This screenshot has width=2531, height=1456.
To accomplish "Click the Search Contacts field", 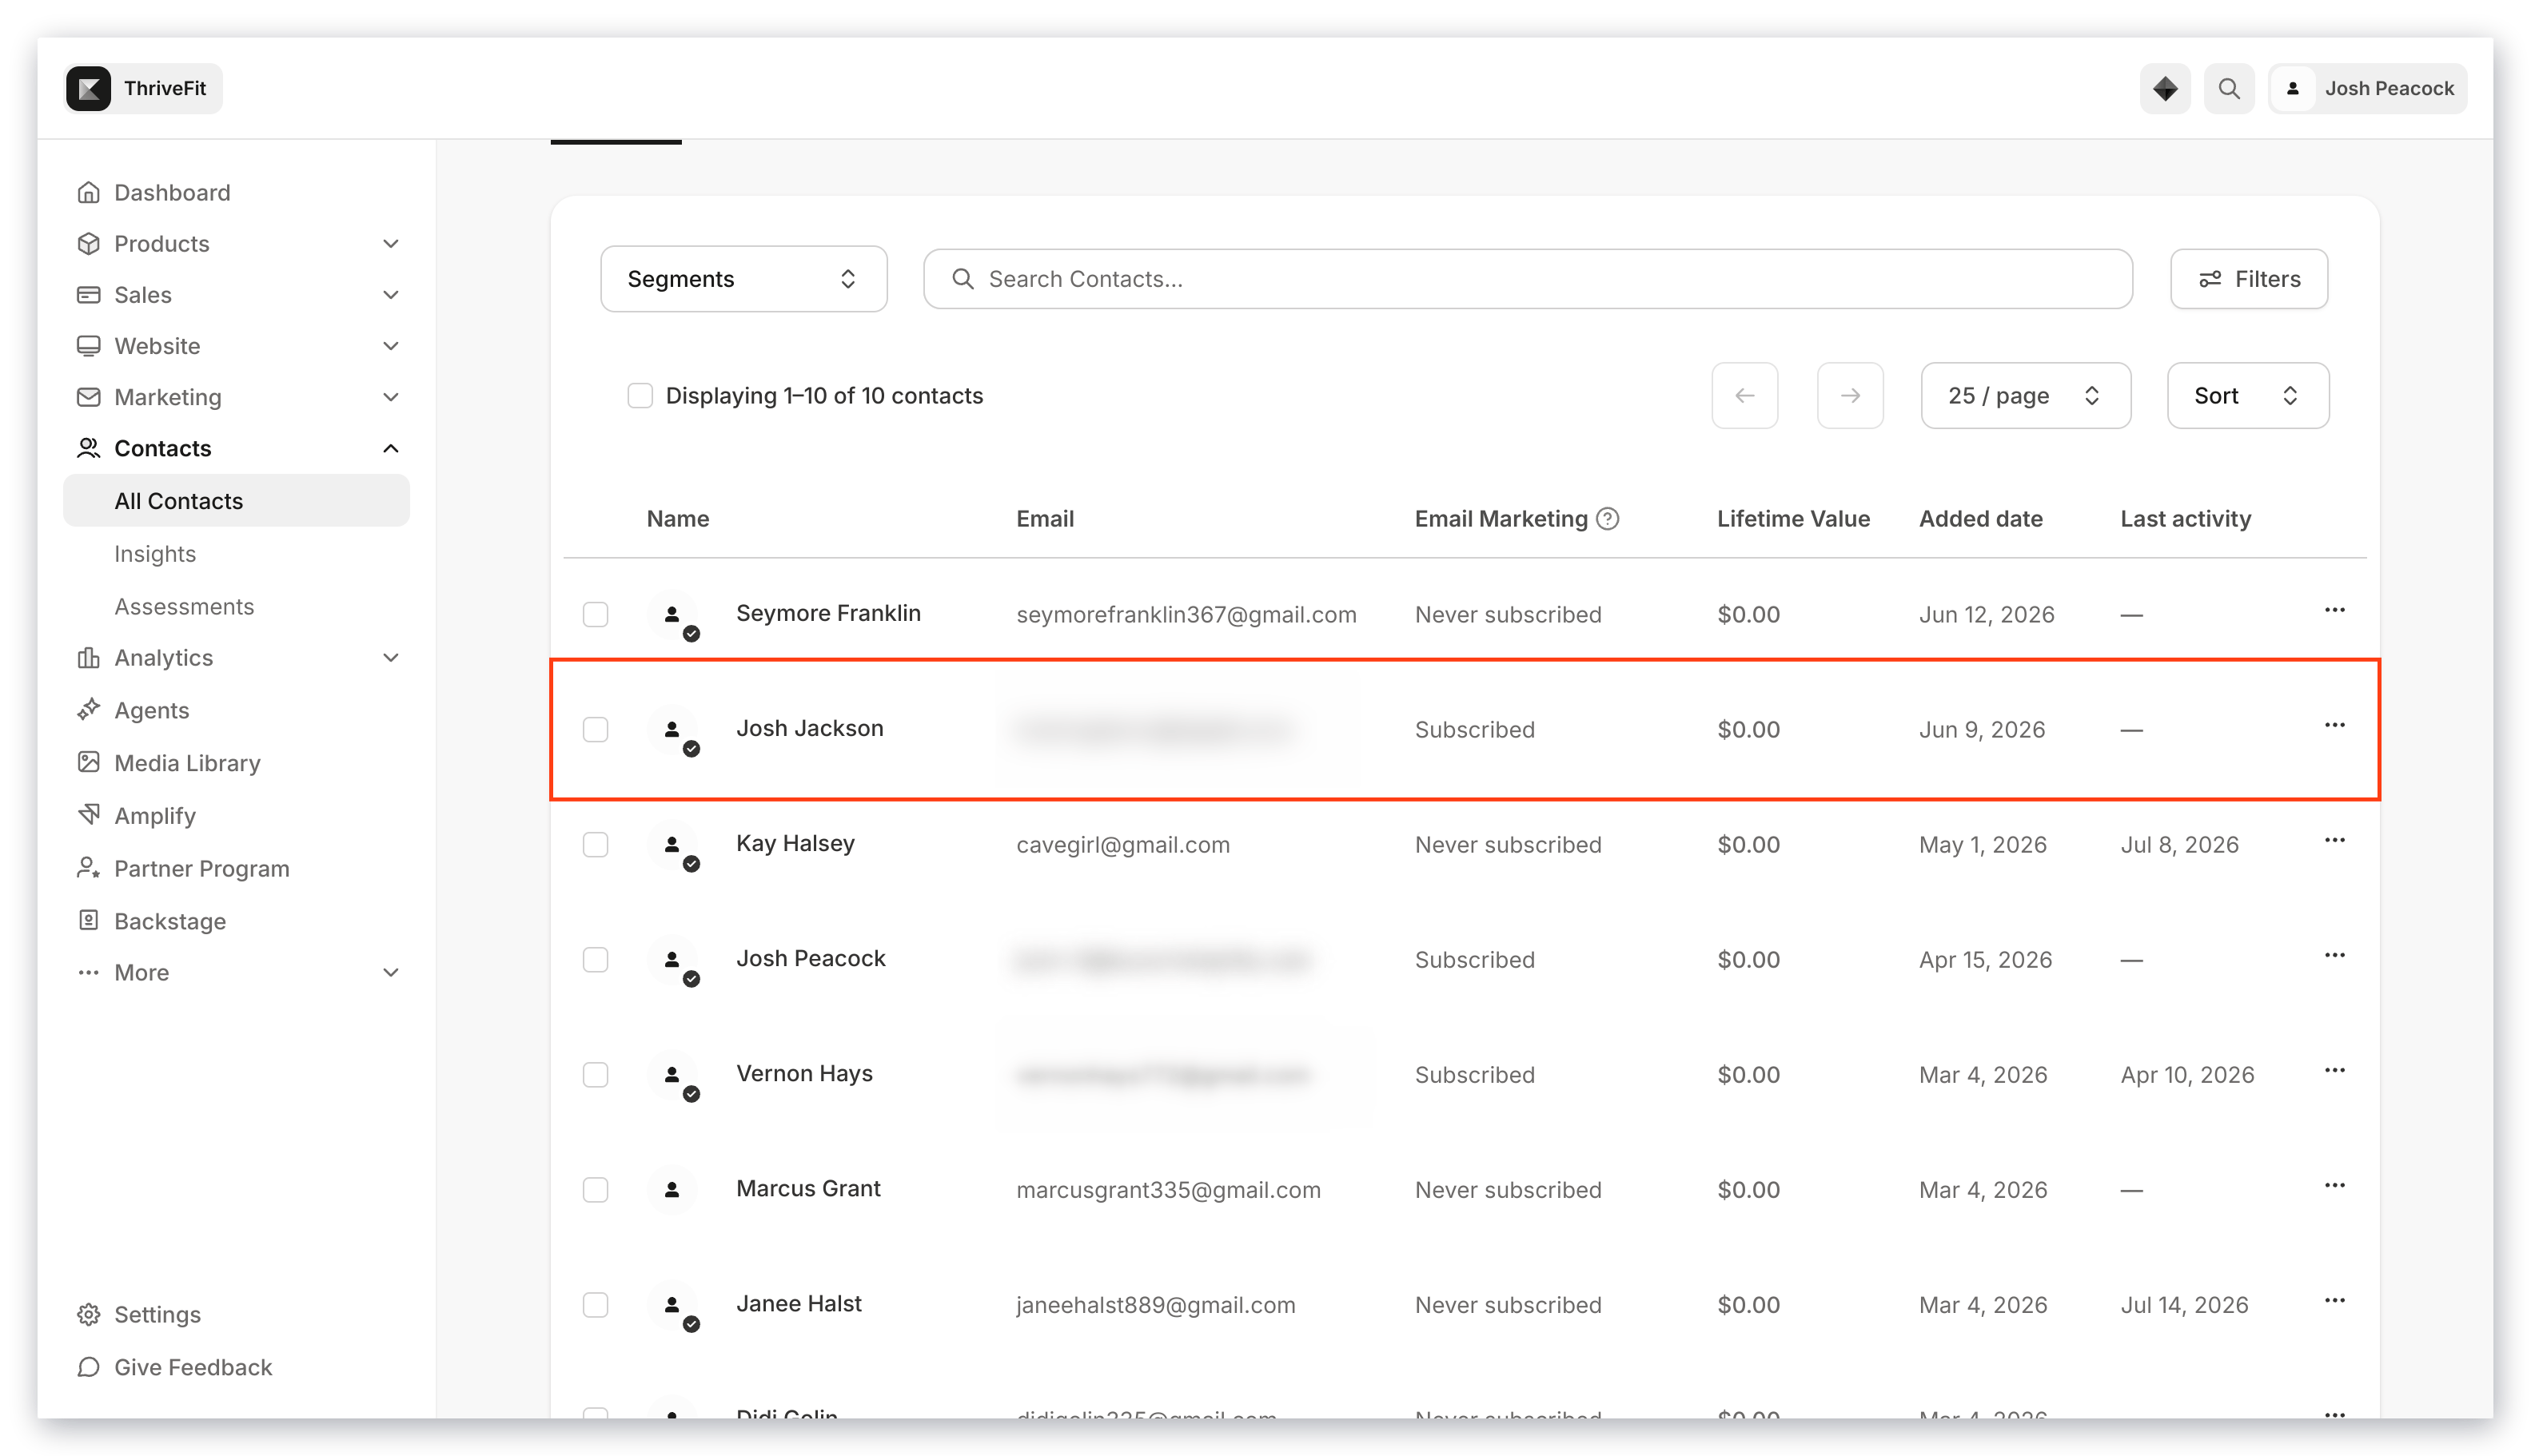I will 1527,279.
